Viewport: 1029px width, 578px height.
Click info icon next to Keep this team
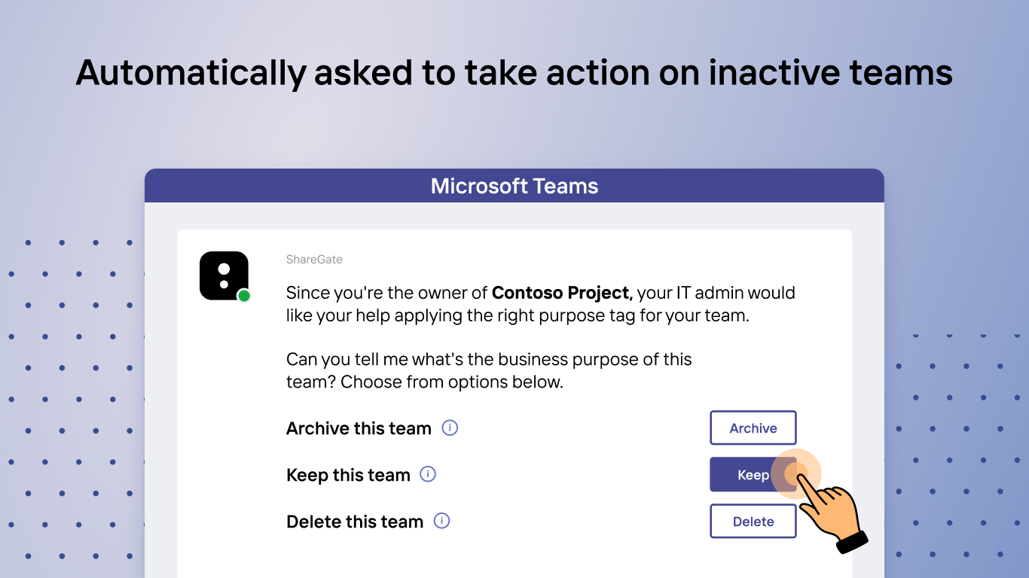(x=428, y=474)
